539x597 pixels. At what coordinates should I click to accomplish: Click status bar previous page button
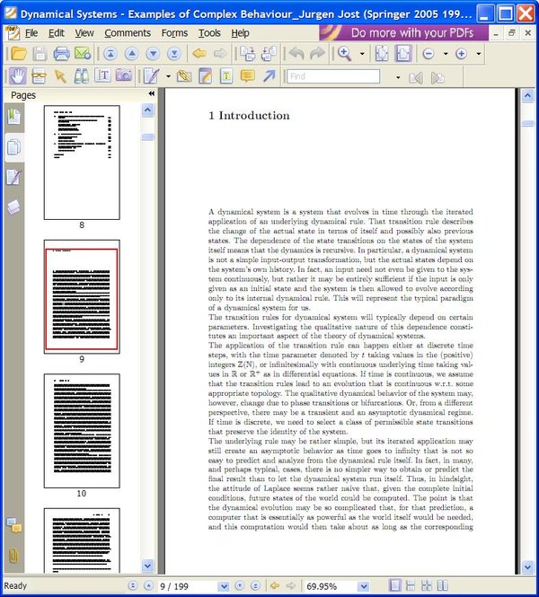148,585
